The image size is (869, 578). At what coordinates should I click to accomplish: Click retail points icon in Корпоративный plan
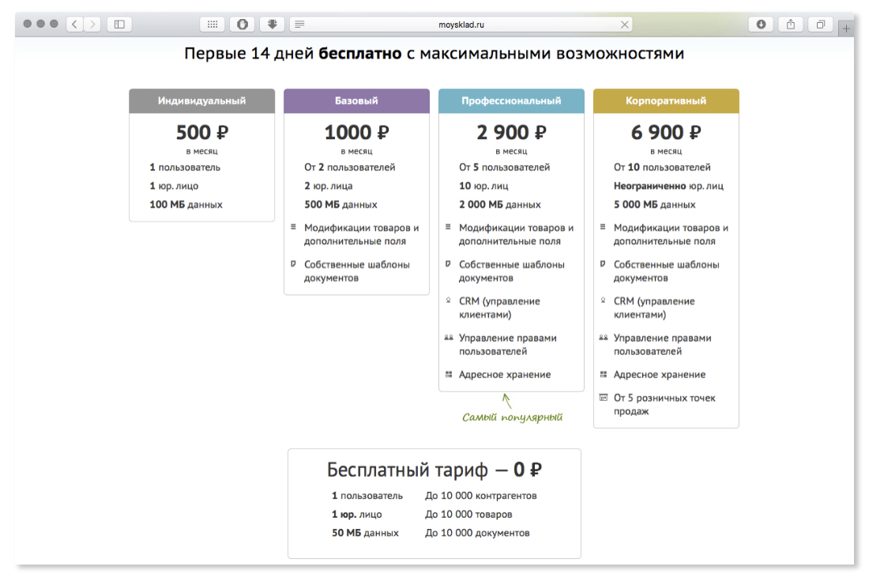tap(603, 397)
